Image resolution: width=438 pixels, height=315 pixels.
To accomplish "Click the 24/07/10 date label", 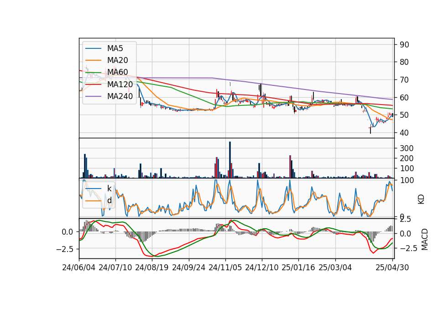I will [x=115, y=268].
